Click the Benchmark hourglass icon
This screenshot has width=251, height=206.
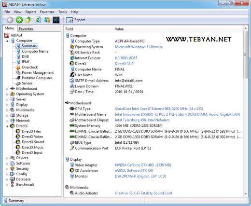coord(13,184)
